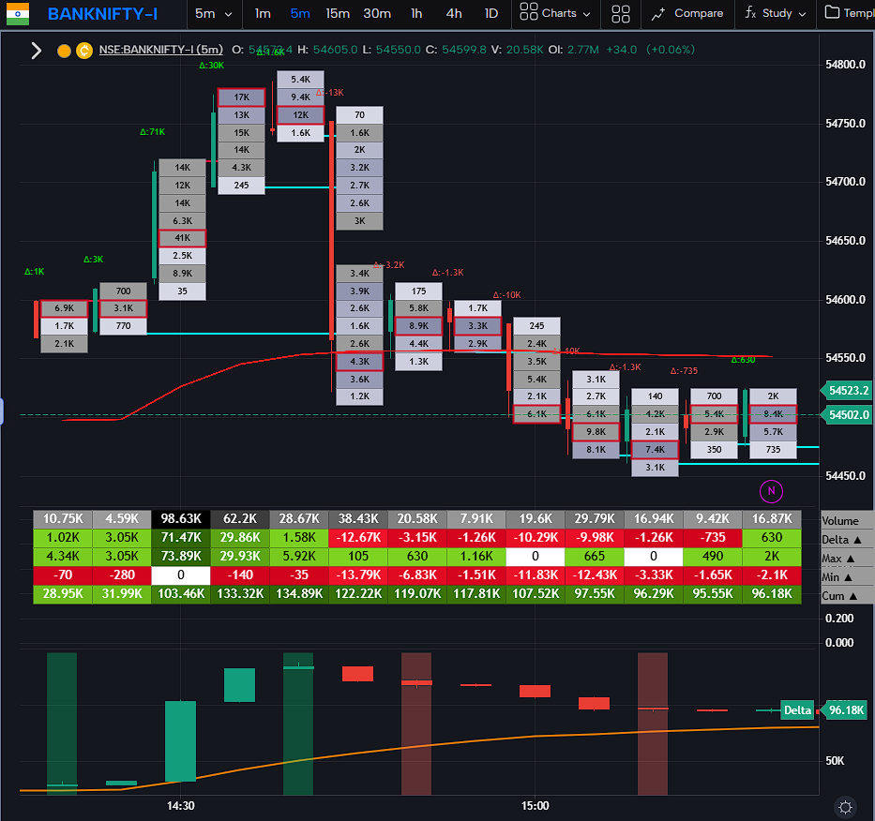Viewport: 875px width, 821px height.
Task: Open the 5m interval dropdown
Action: pyautogui.click(x=214, y=14)
